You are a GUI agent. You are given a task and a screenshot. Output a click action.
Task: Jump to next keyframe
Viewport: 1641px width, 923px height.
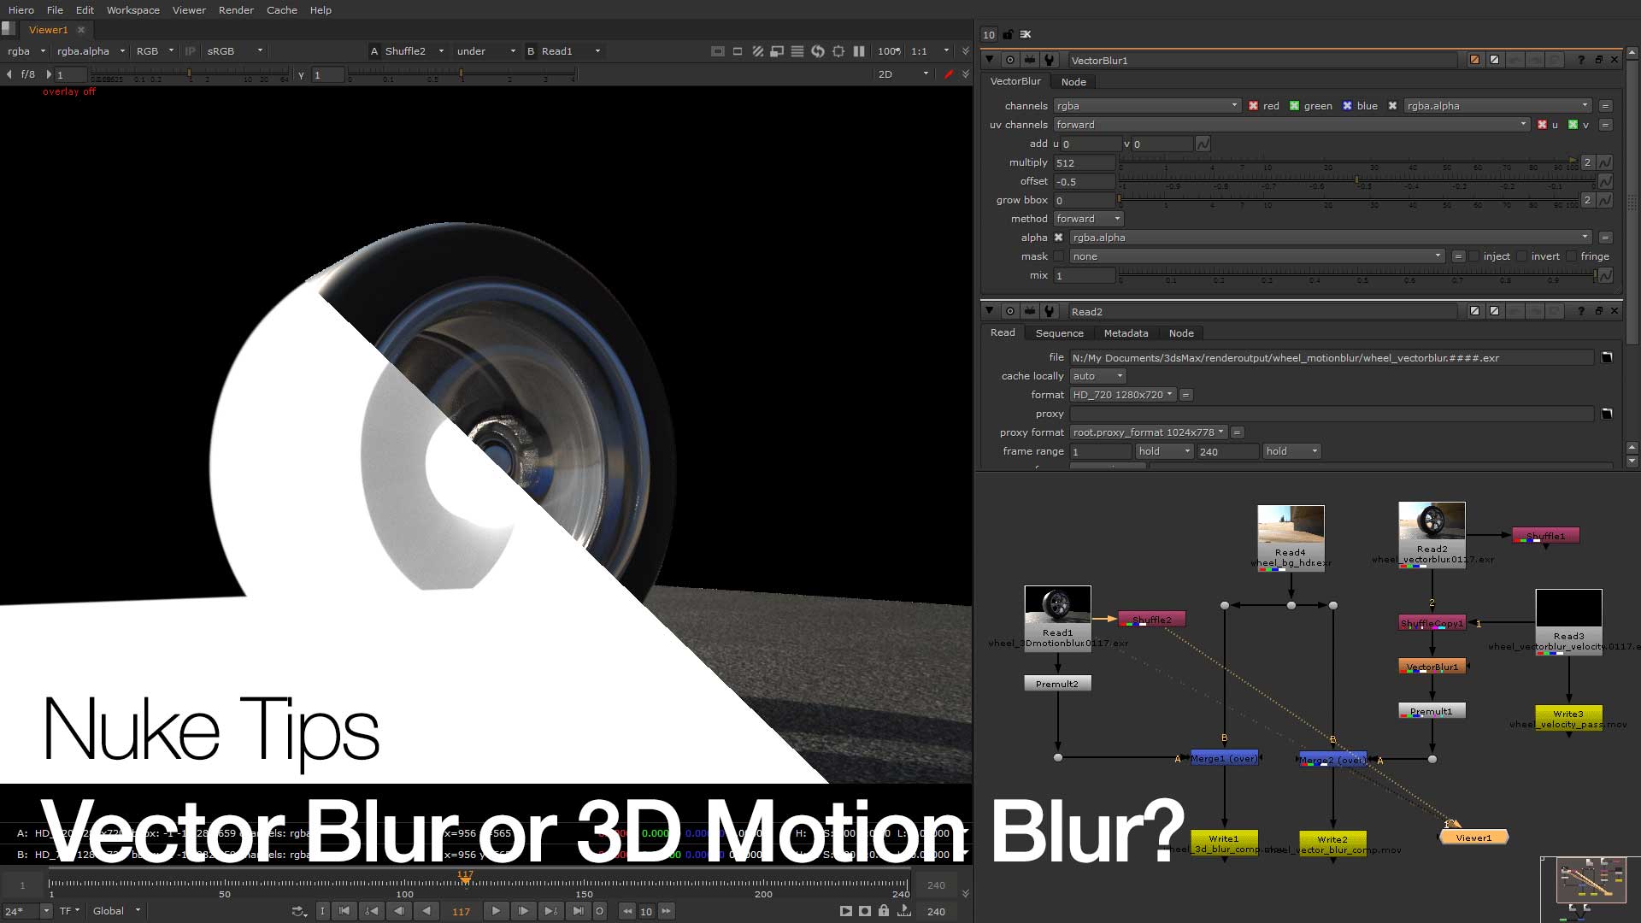point(551,911)
